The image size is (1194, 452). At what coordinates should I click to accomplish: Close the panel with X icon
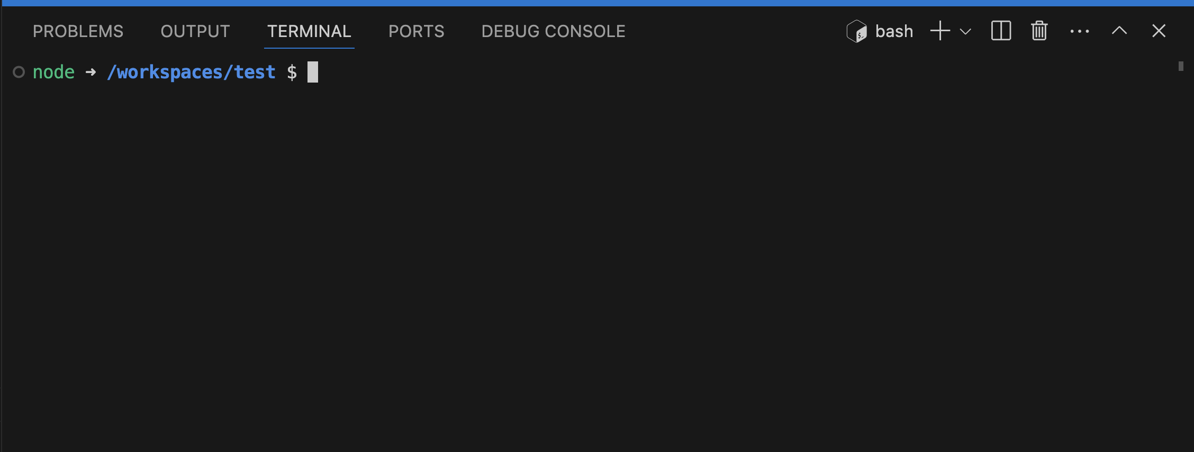tap(1159, 31)
